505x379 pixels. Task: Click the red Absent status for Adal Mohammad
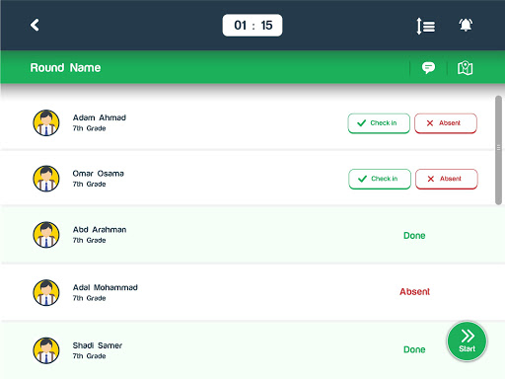414,292
